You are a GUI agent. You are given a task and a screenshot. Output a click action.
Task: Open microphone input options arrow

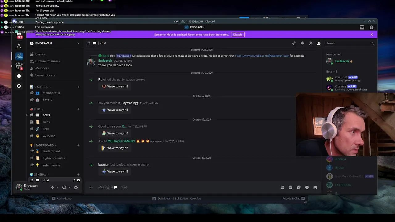click(58, 187)
